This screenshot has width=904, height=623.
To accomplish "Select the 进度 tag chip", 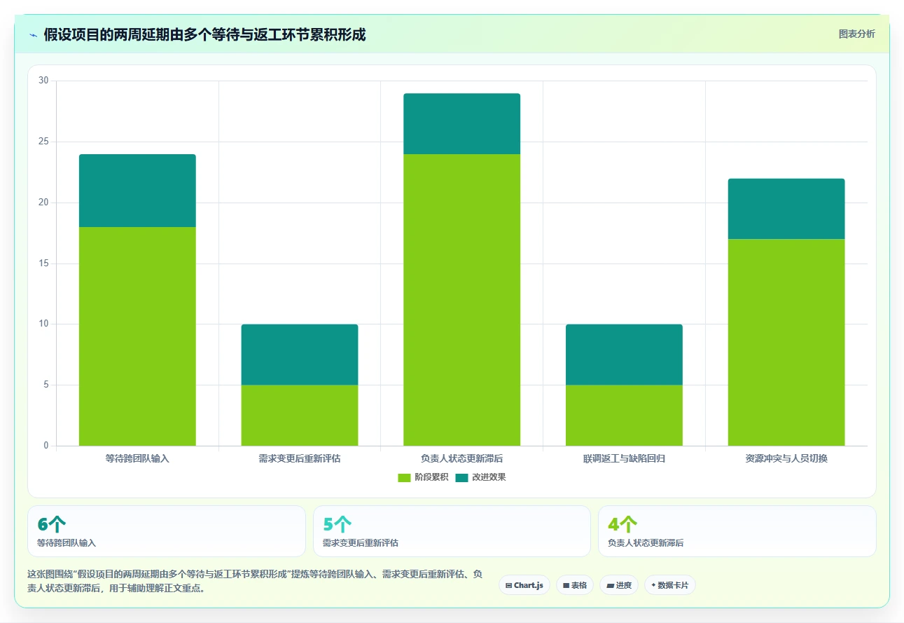I will coord(619,585).
